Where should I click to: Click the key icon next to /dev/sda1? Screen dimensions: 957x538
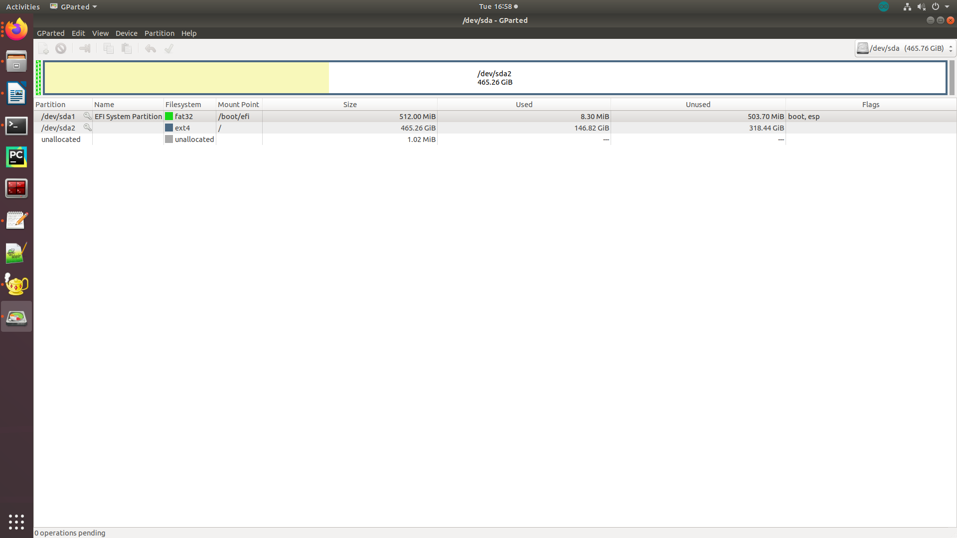coord(87,116)
